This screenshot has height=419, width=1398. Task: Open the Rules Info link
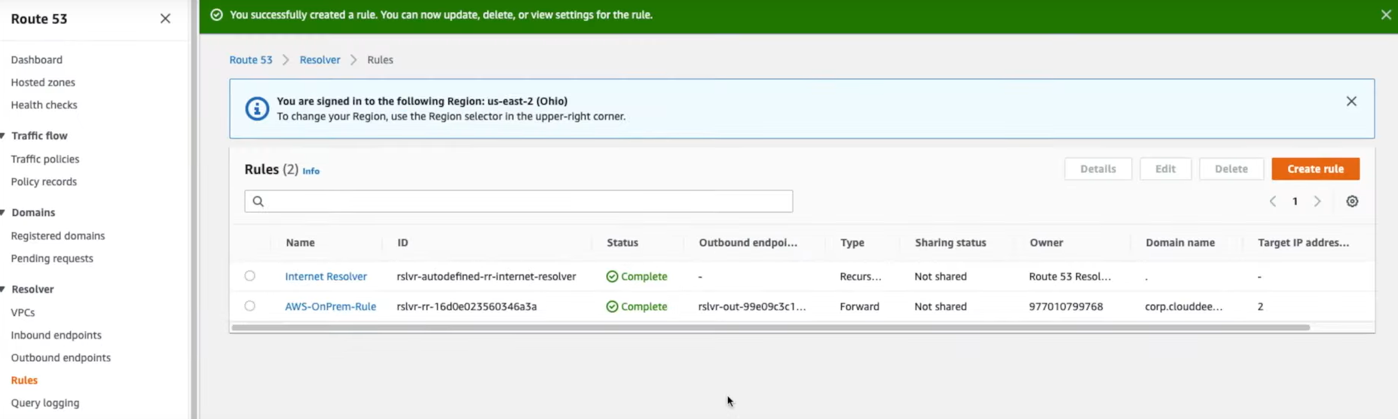pyautogui.click(x=311, y=171)
